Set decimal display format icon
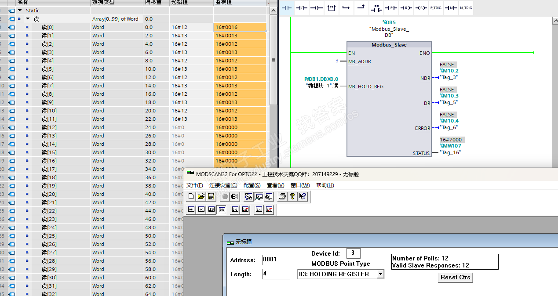The width and height of the screenshot is (558, 296). pos(201,210)
